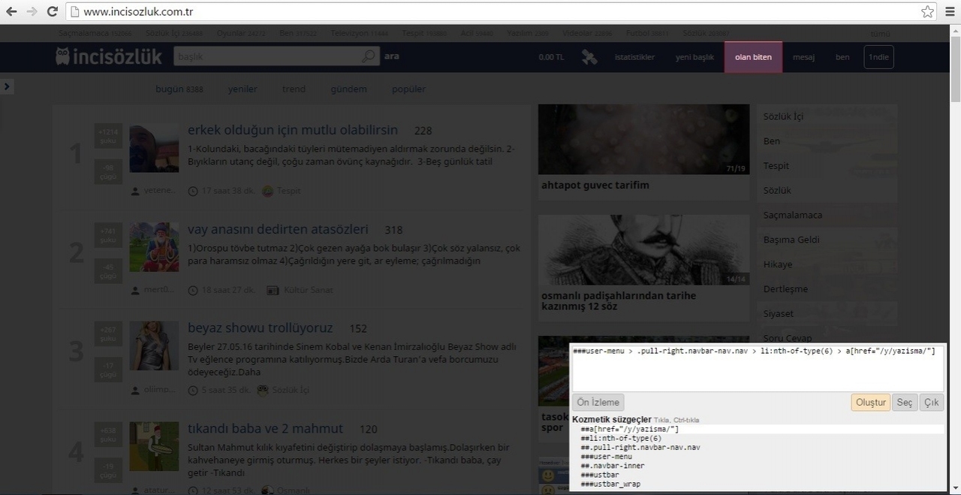This screenshot has width=961, height=495.
Task: Select 'Sözlük İçi' in the right category list
Action: coord(783,116)
